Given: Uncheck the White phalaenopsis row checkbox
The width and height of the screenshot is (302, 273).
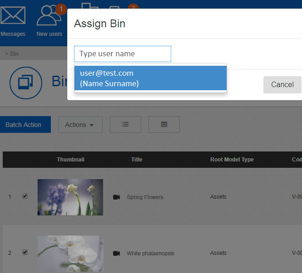Looking at the screenshot, I should pyautogui.click(x=25, y=253).
